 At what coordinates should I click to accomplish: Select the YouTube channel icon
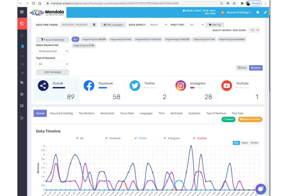227,86
